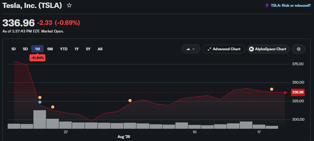Click the Tesla, Inc. (TSLA) heading
314x141 pixels.
pyautogui.click(x=32, y=6)
